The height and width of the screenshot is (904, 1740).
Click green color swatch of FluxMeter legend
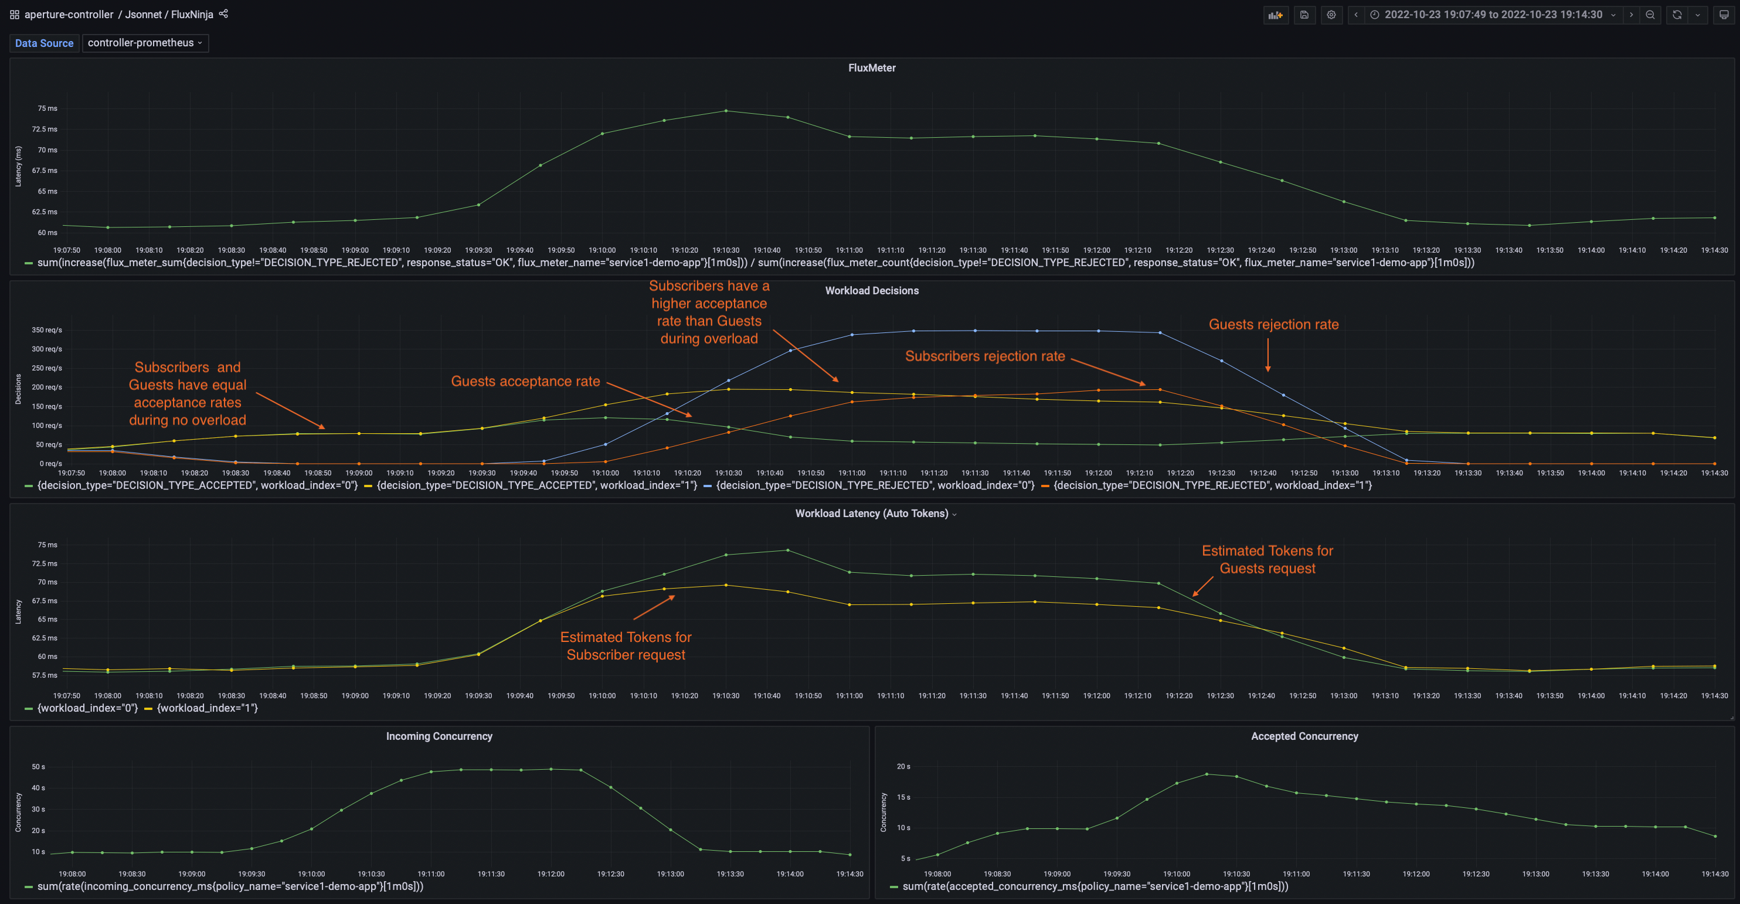click(x=29, y=263)
